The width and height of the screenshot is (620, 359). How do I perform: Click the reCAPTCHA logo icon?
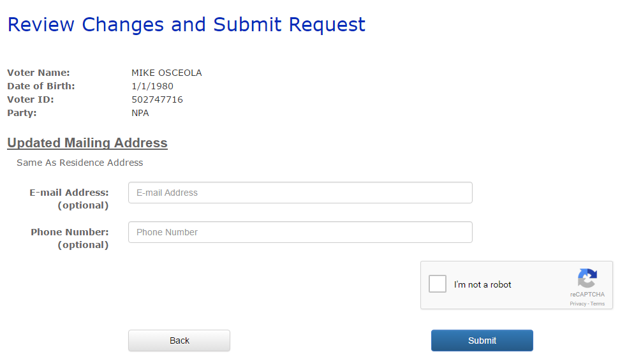pos(587,279)
